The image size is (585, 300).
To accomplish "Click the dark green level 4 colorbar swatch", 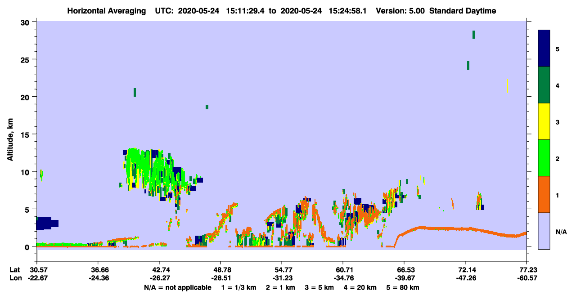I will [544, 85].
